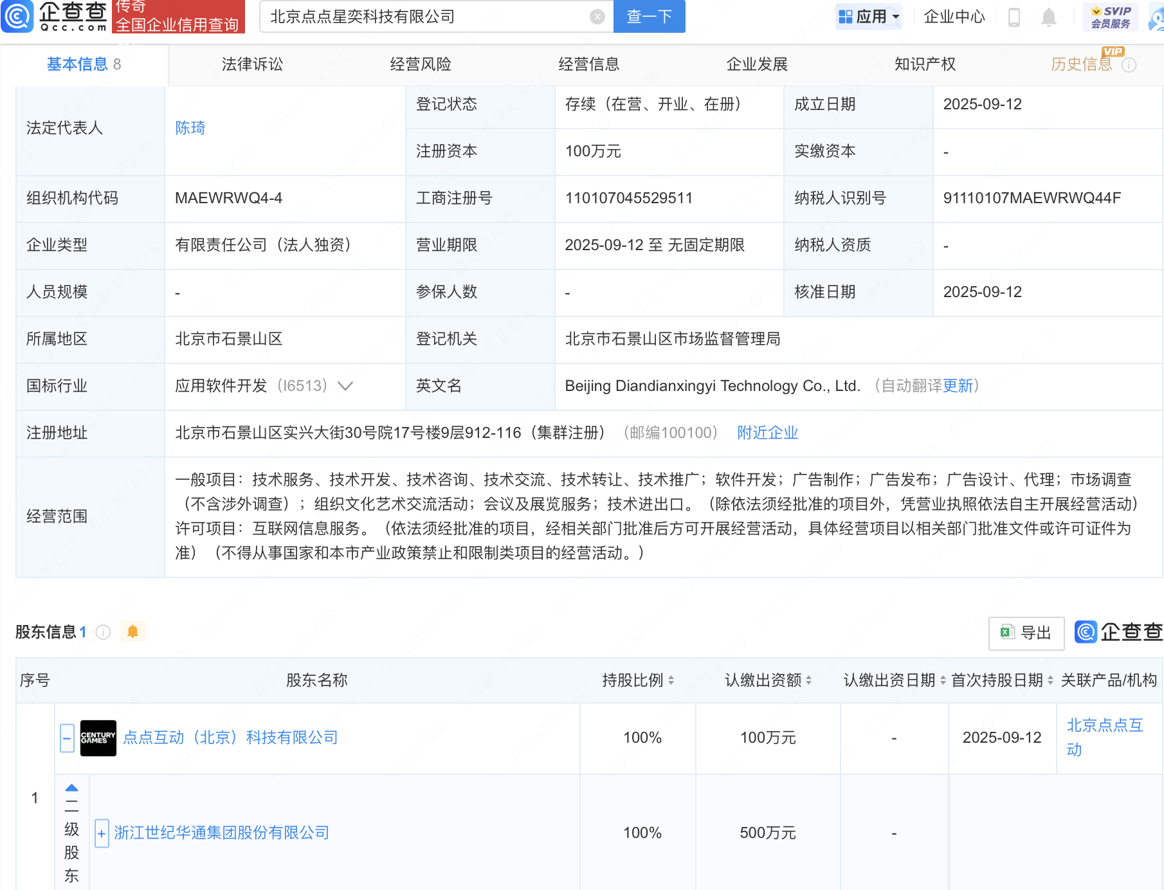Click the Century Games company logo
This screenshot has width=1164, height=890.
click(x=98, y=738)
